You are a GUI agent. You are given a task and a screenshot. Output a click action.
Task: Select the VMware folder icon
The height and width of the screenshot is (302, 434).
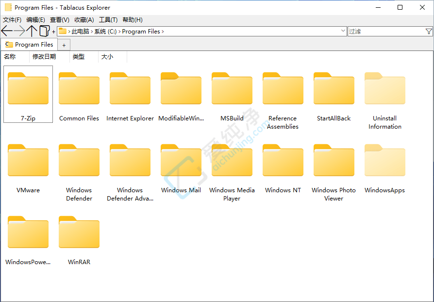[x=28, y=160]
